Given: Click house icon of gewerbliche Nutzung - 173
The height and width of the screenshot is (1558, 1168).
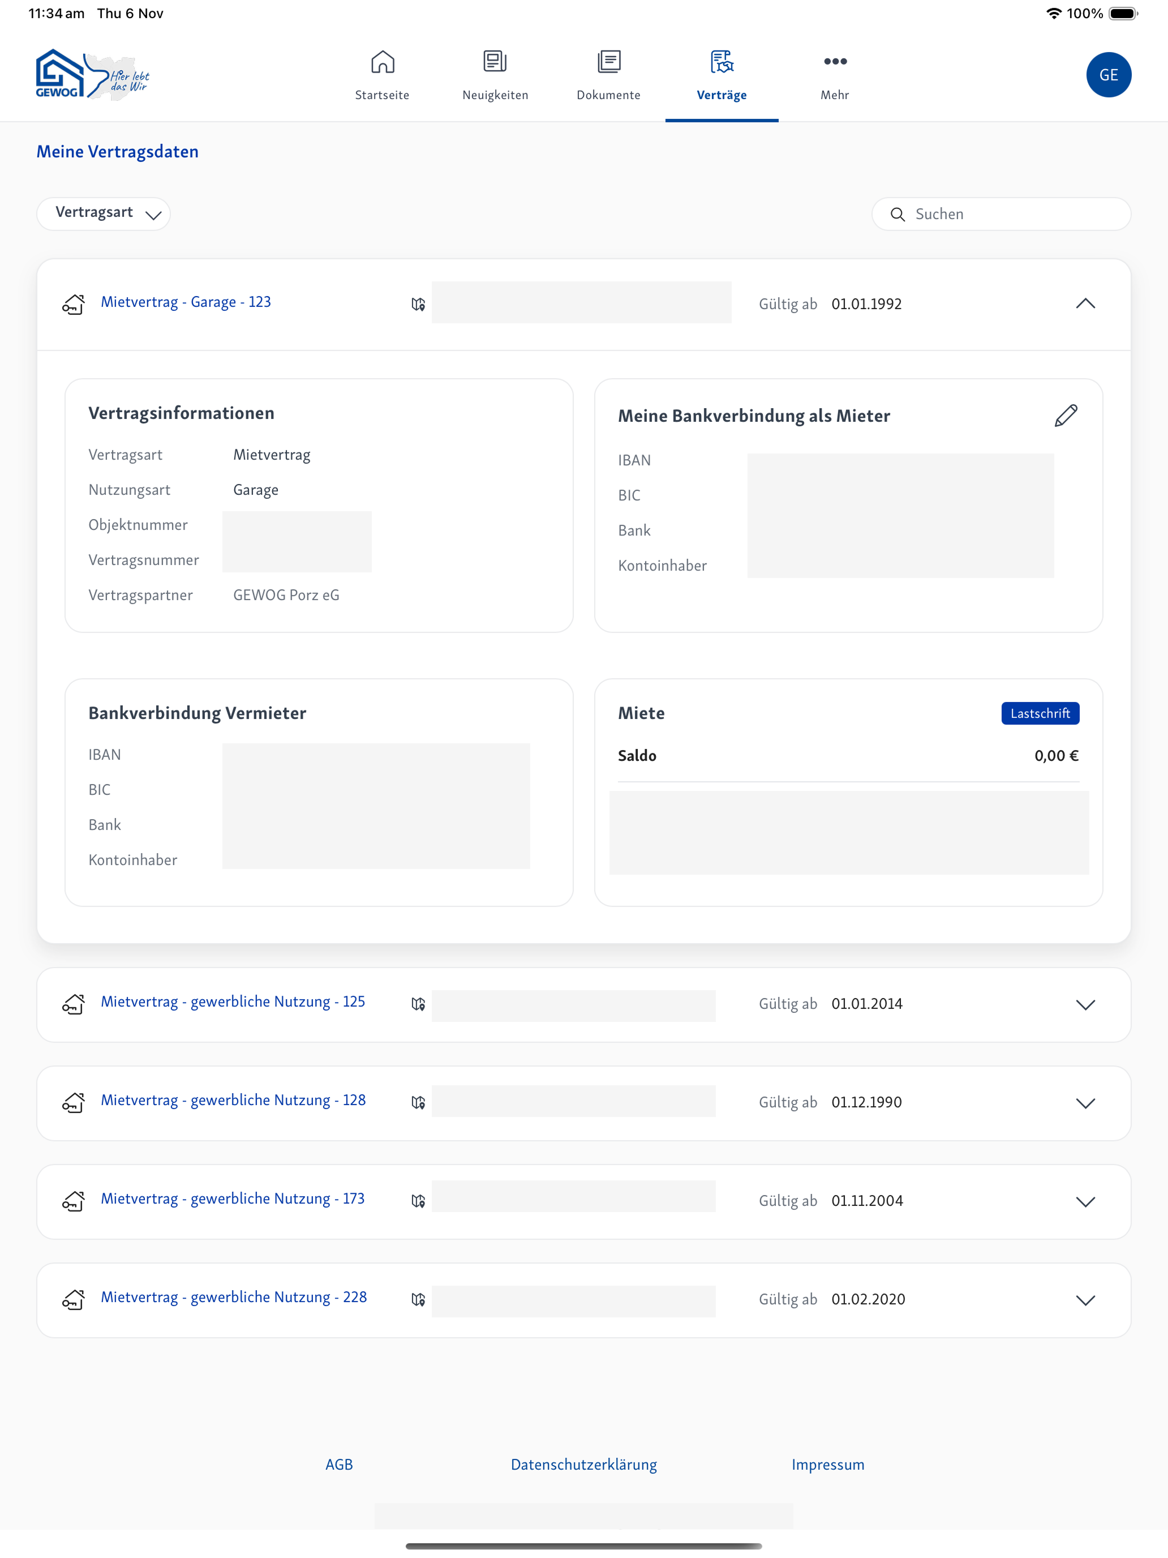Looking at the screenshot, I should (74, 1201).
